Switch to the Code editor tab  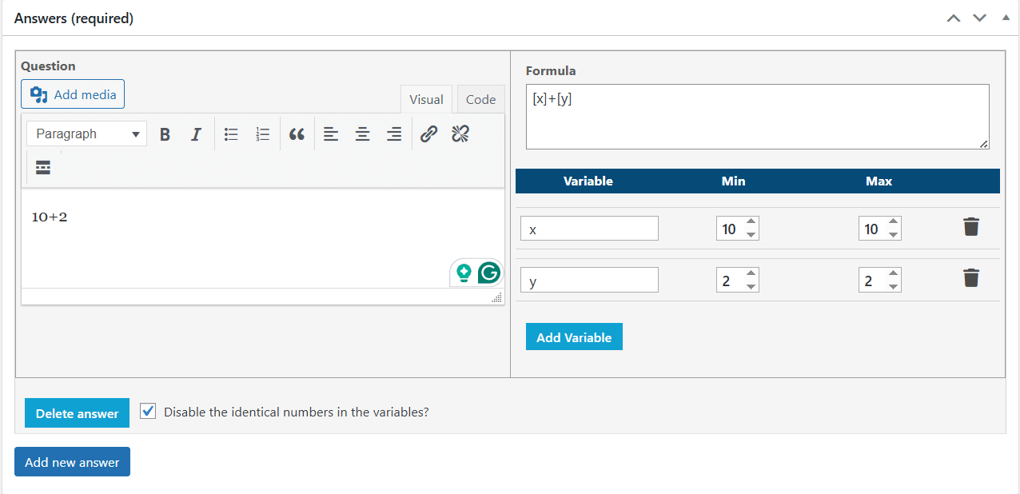point(480,99)
